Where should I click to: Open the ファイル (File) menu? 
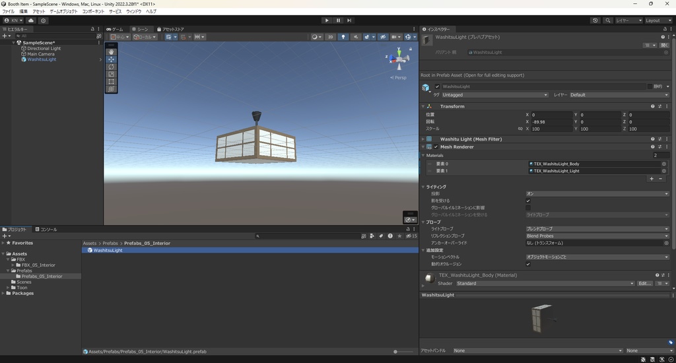(x=8, y=11)
